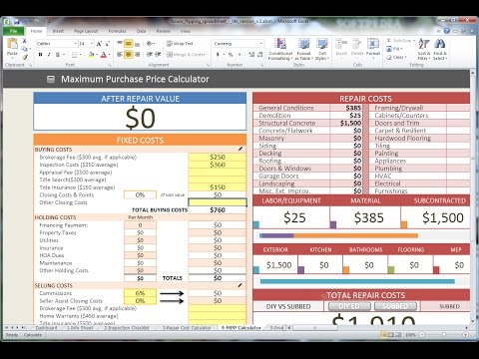Toggle Align Text Right
This screenshot has height=359, width=479.
(137, 54)
